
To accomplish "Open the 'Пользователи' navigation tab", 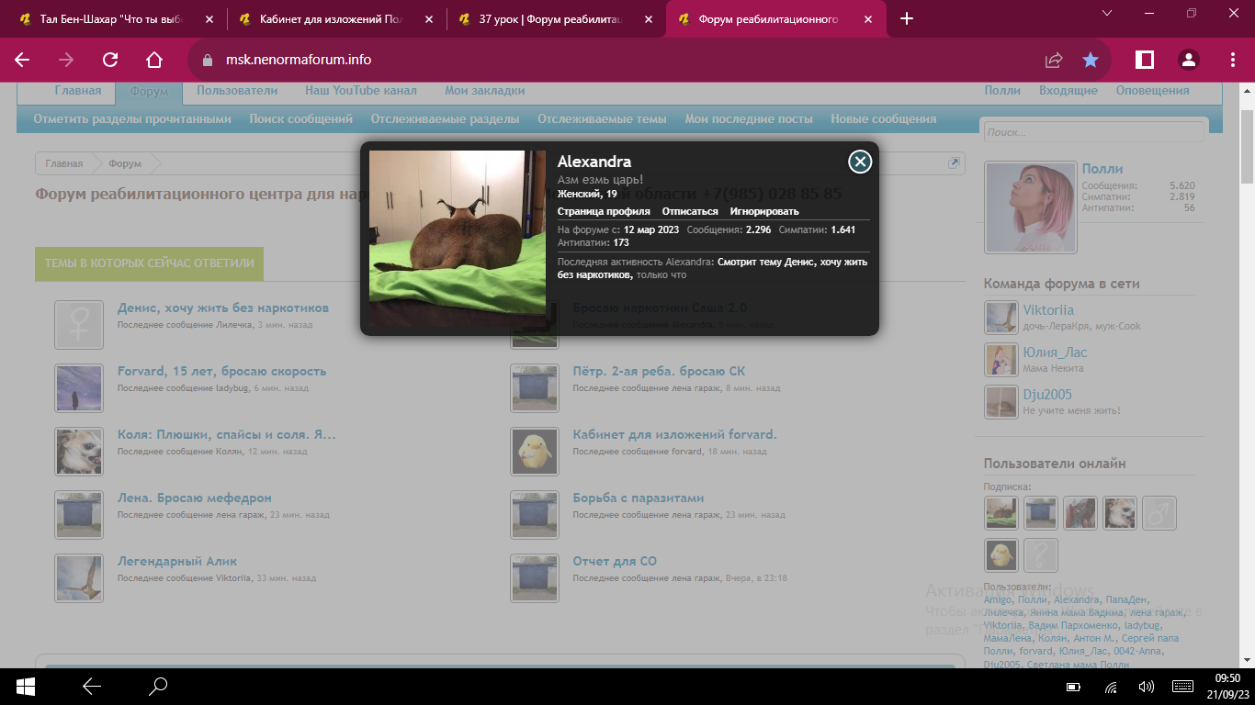I will [x=237, y=91].
